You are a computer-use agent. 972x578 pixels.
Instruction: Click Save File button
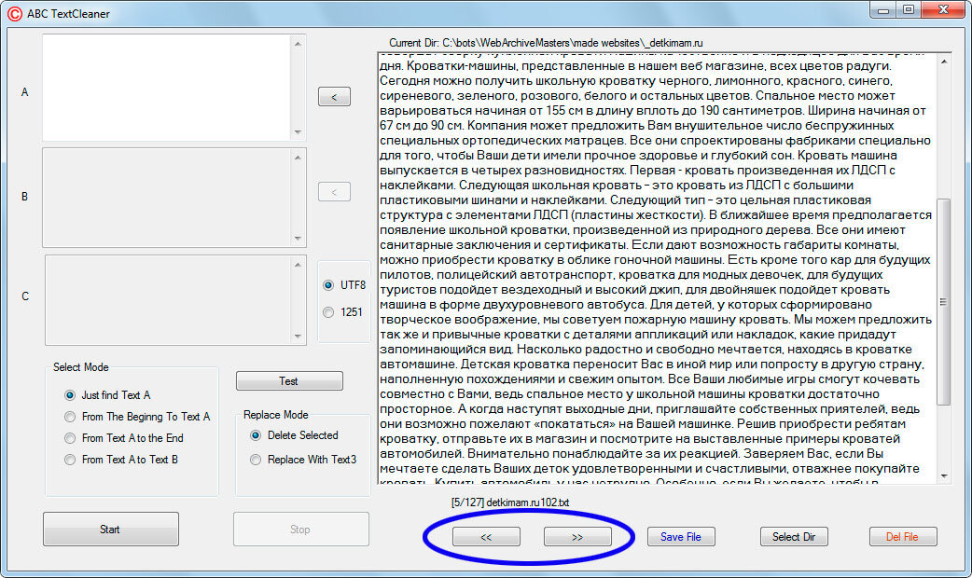[x=681, y=536]
